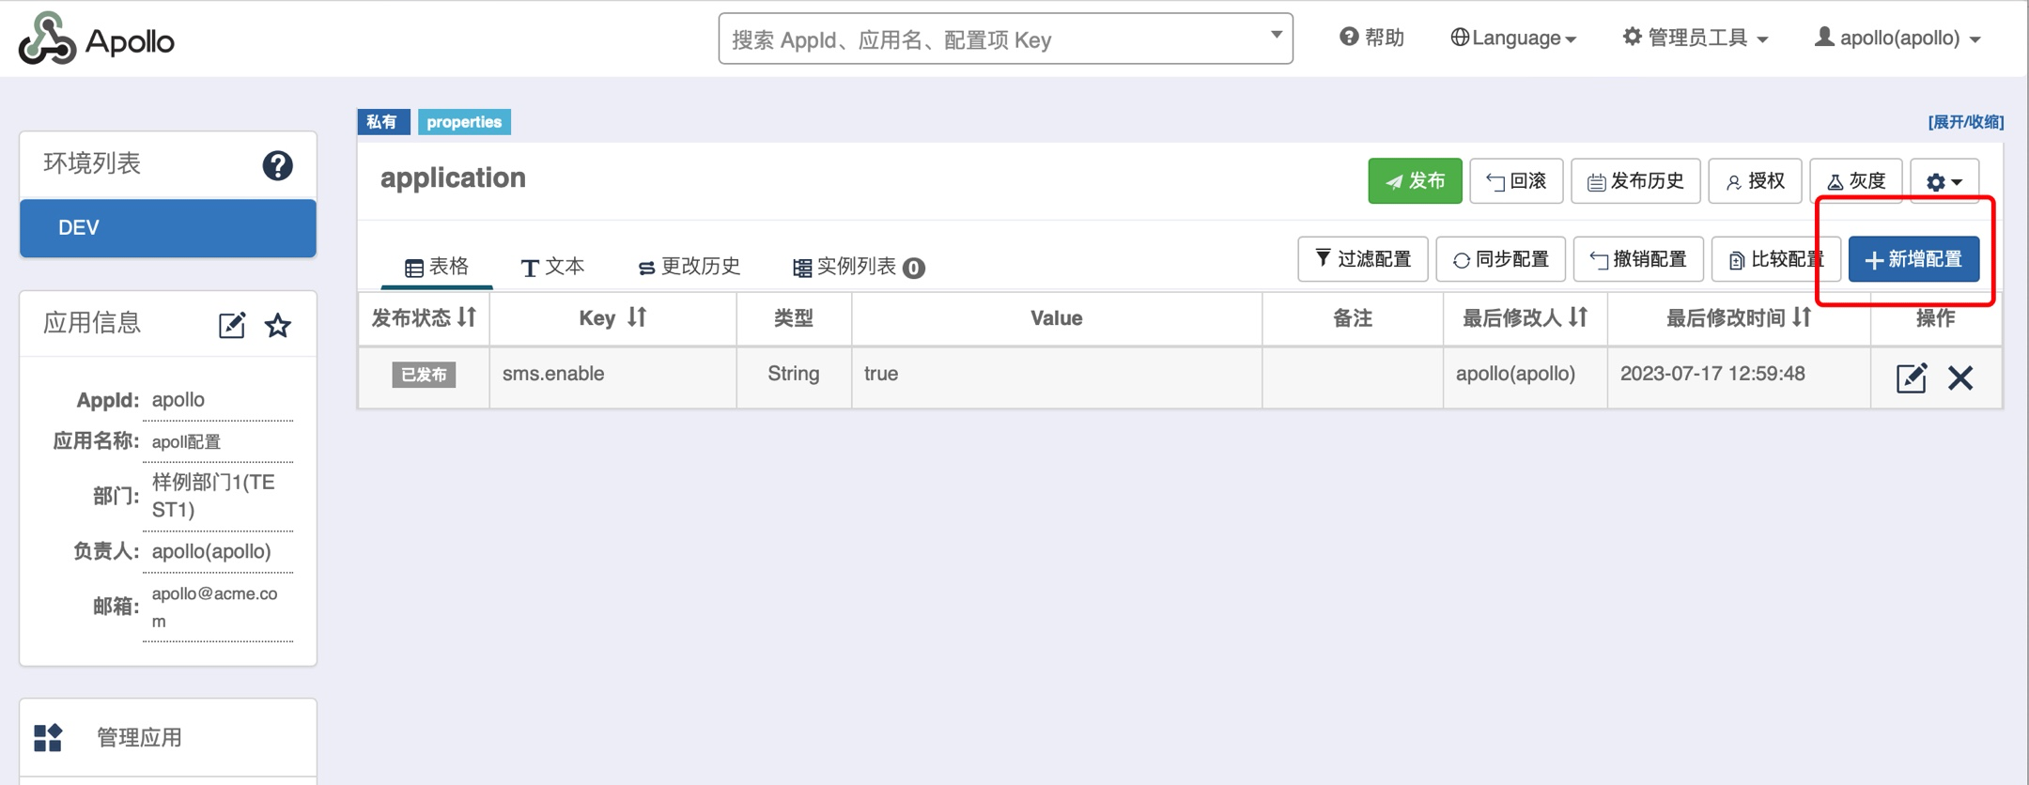Open the Language dropdown
The height and width of the screenshot is (785, 2029).
1513,38
